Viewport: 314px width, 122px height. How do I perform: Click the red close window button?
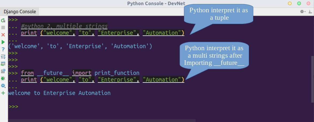[309, 3]
